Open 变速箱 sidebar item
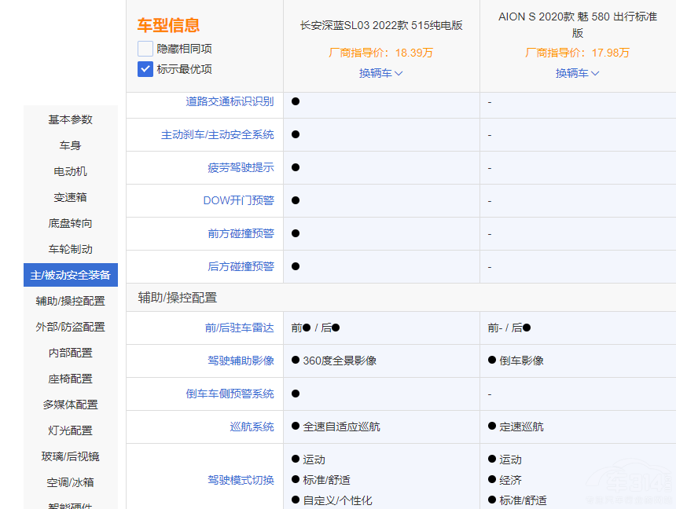 click(x=71, y=197)
